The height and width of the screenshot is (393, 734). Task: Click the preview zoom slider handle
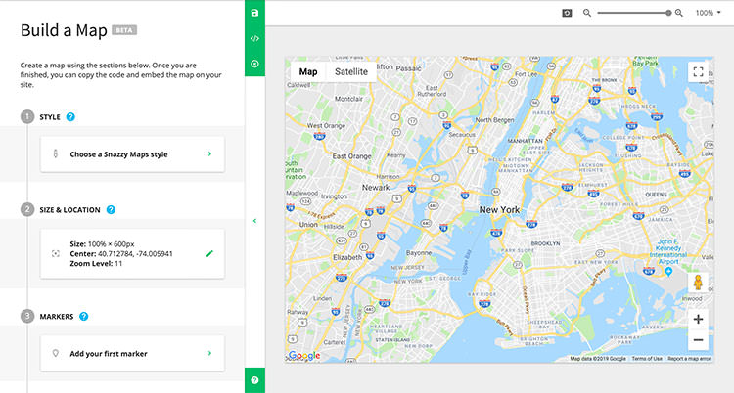[668, 13]
